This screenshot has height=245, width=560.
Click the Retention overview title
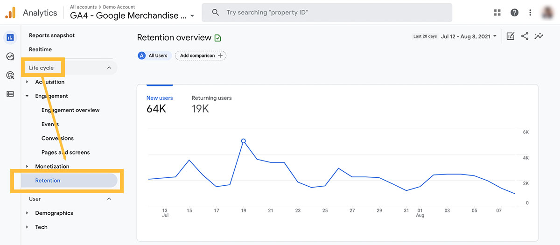(x=174, y=38)
